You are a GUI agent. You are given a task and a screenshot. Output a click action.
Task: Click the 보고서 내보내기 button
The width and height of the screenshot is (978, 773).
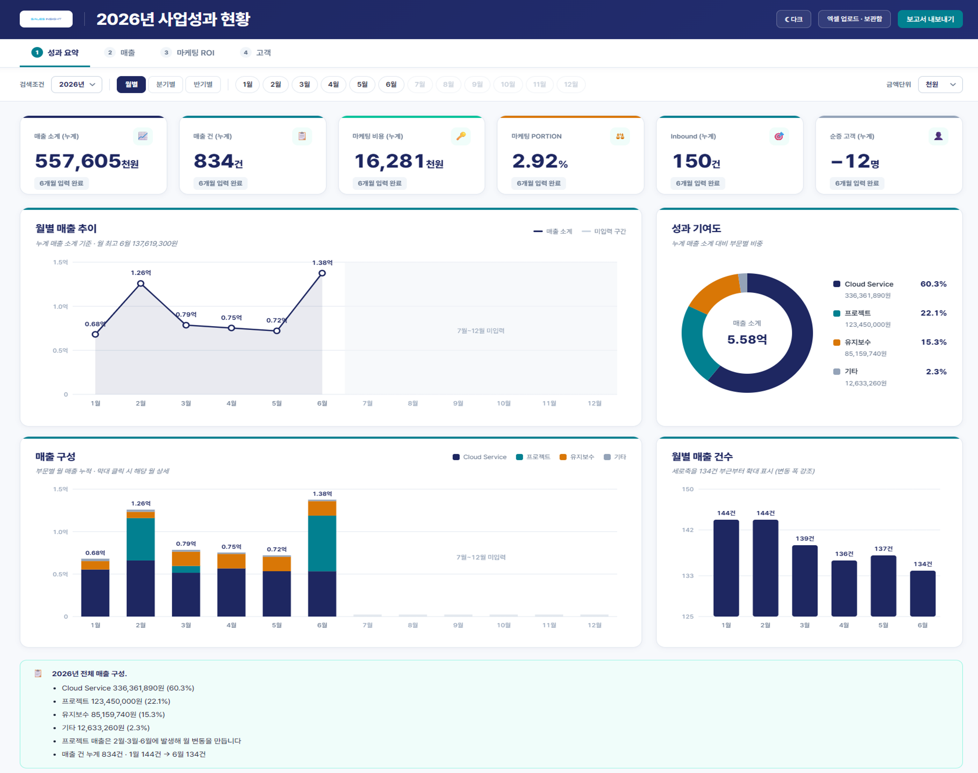point(930,19)
